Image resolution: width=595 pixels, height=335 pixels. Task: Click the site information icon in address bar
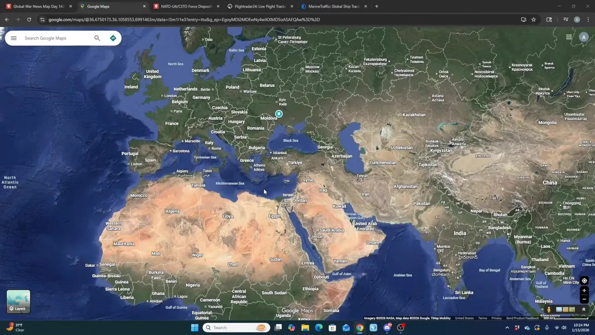click(x=42, y=20)
